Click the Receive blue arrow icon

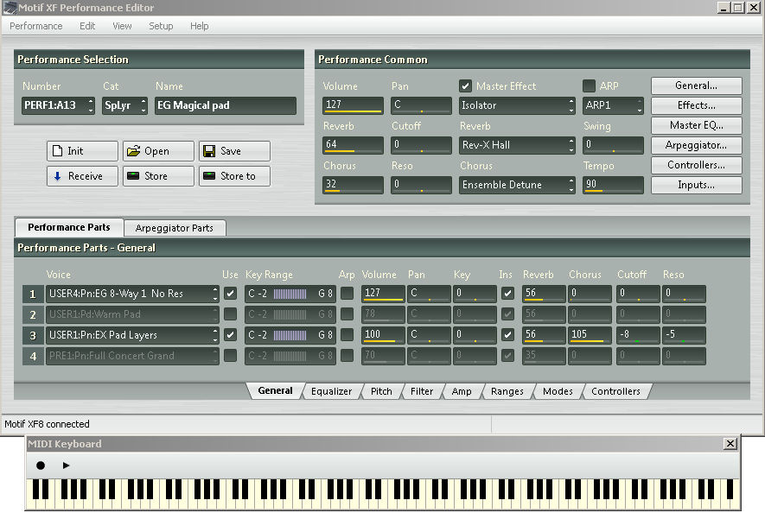(x=57, y=176)
